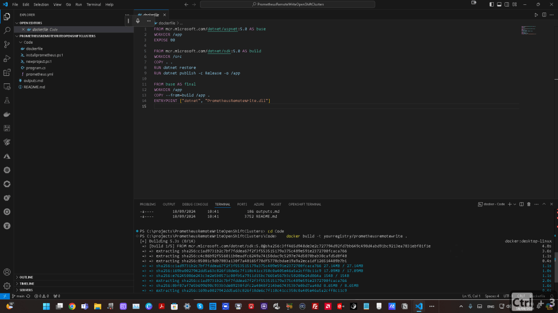Split the terminal panel
Image resolution: width=558 pixels, height=313 pixels.
(521, 204)
